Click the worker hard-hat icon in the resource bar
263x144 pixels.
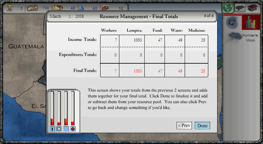coord(10,8)
